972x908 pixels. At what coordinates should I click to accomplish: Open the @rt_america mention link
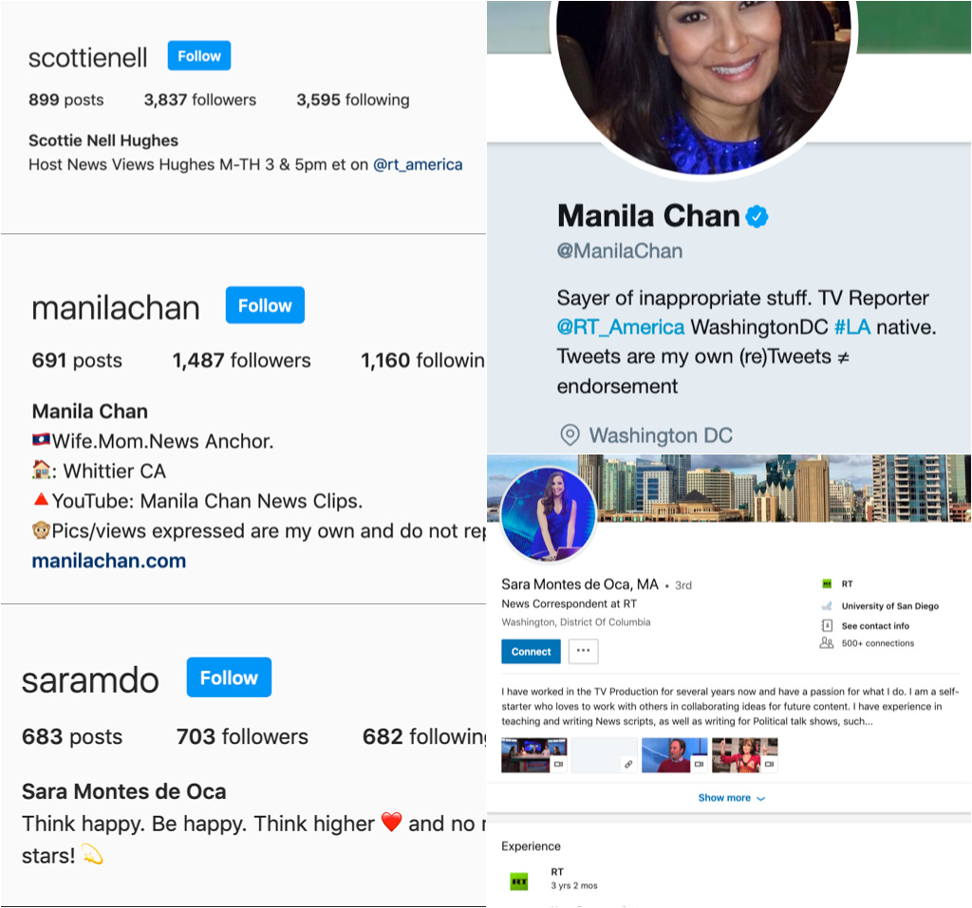[418, 165]
